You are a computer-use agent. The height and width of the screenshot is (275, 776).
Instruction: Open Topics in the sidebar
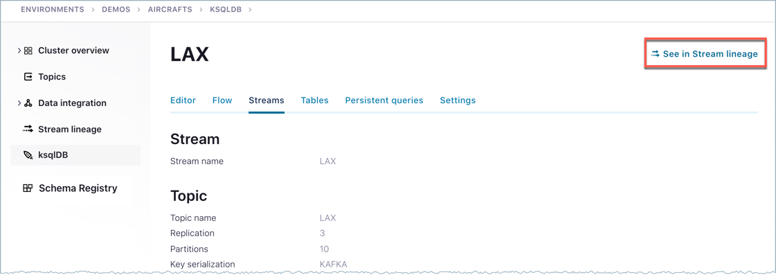(x=52, y=77)
